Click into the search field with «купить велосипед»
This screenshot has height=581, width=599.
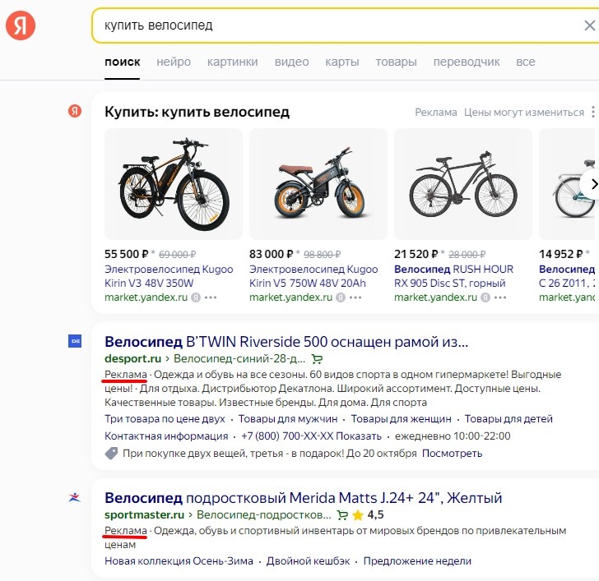[329, 25]
